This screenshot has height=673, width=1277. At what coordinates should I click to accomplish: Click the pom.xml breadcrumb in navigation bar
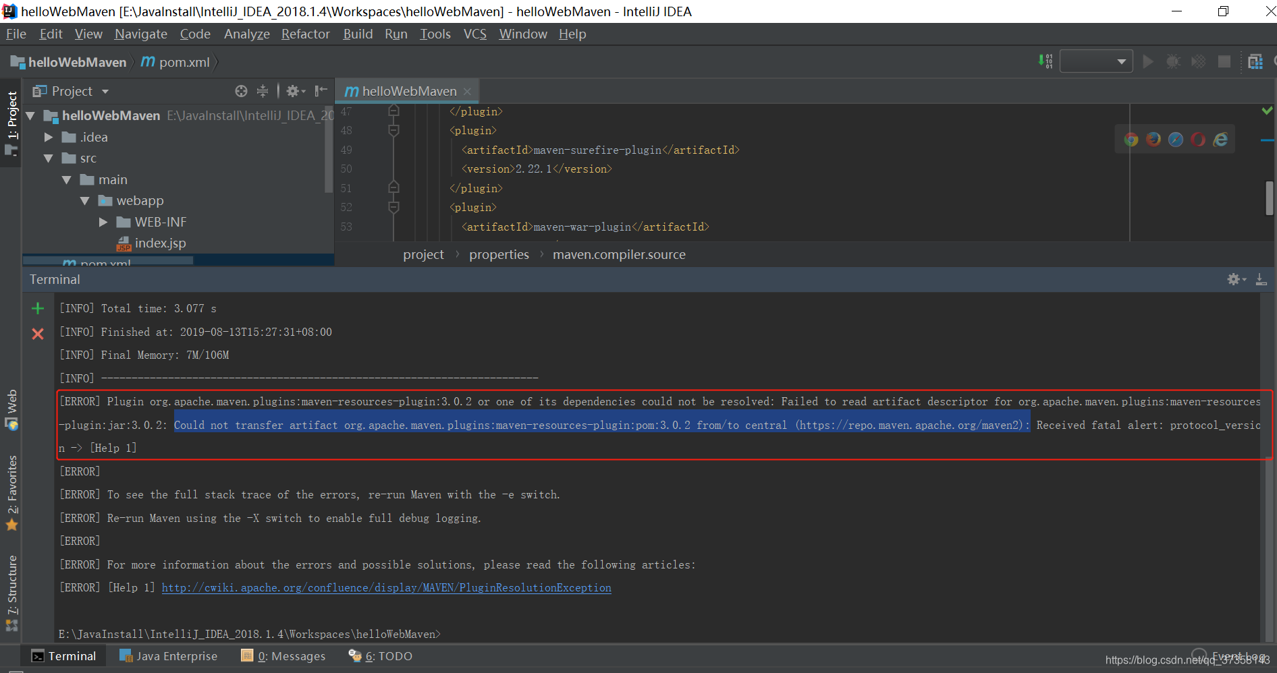176,62
